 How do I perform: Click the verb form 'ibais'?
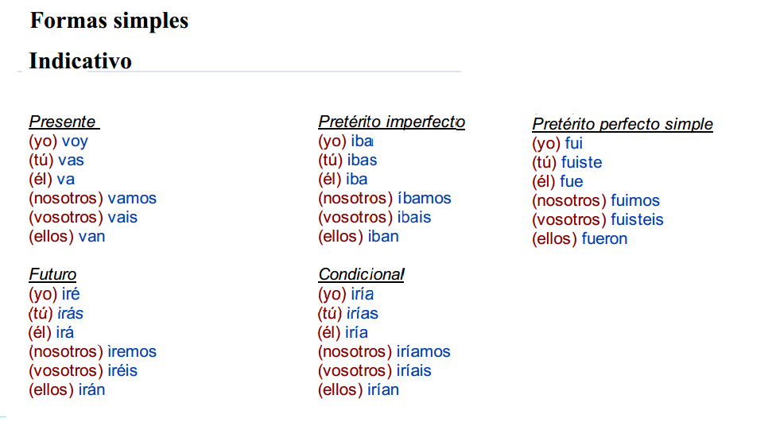pyautogui.click(x=415, y=218)
